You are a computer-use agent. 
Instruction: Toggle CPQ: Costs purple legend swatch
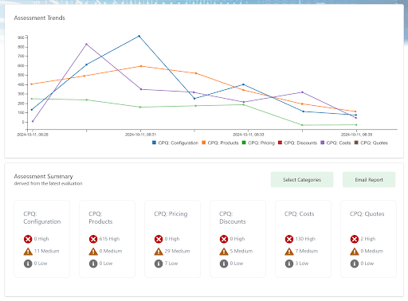click(x=323, y=143)
